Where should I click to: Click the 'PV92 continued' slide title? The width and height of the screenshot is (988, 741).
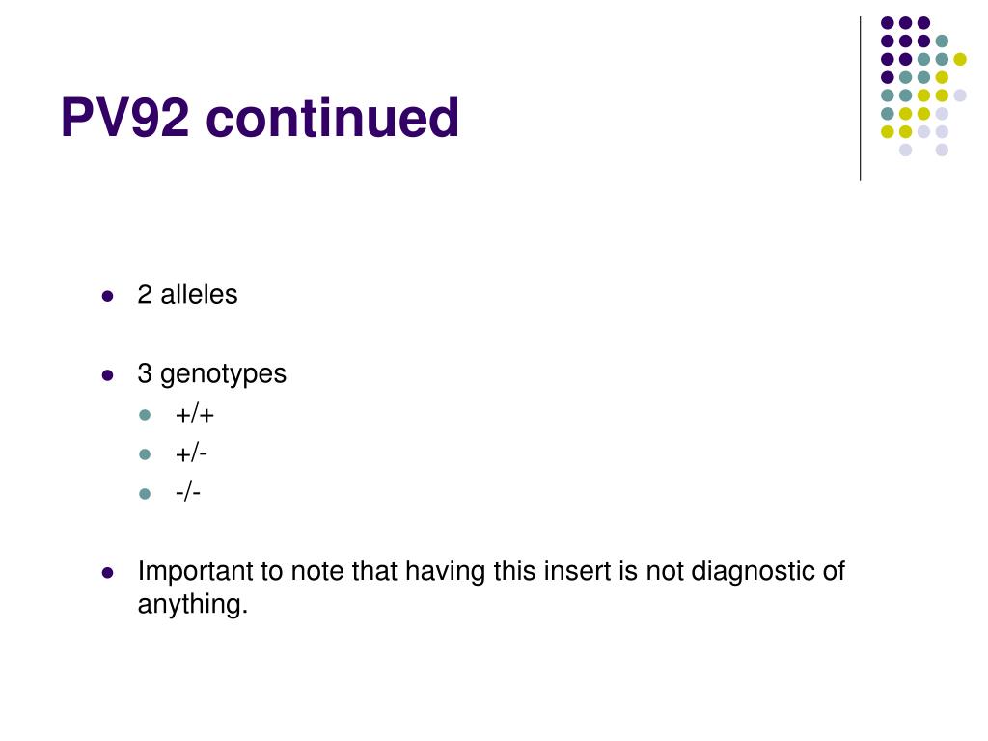pos(260,117)
